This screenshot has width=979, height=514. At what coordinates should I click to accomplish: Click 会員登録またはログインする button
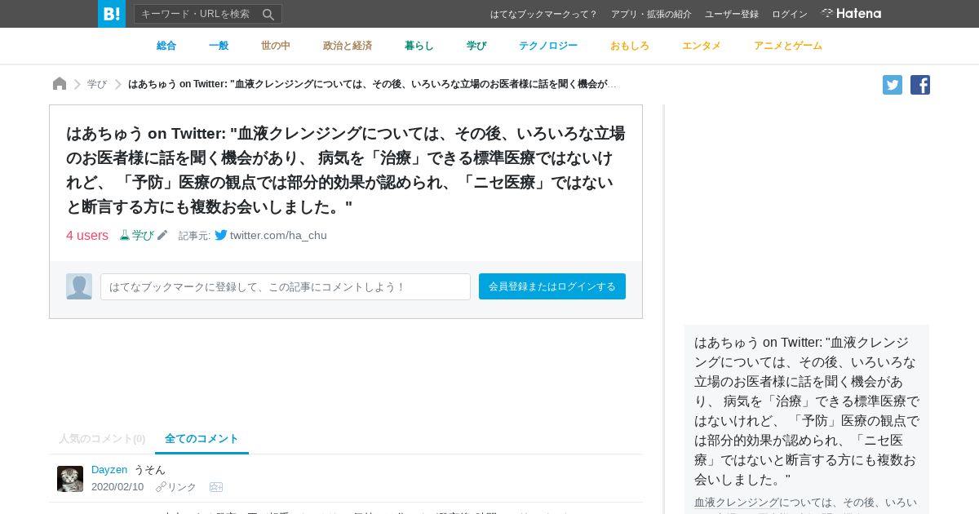[552, 286]
